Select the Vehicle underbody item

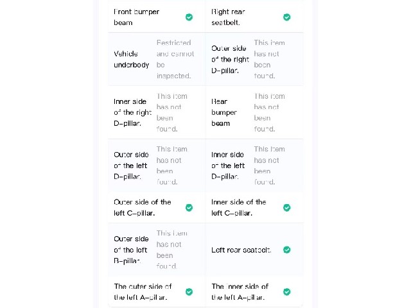tap(131, 59)
